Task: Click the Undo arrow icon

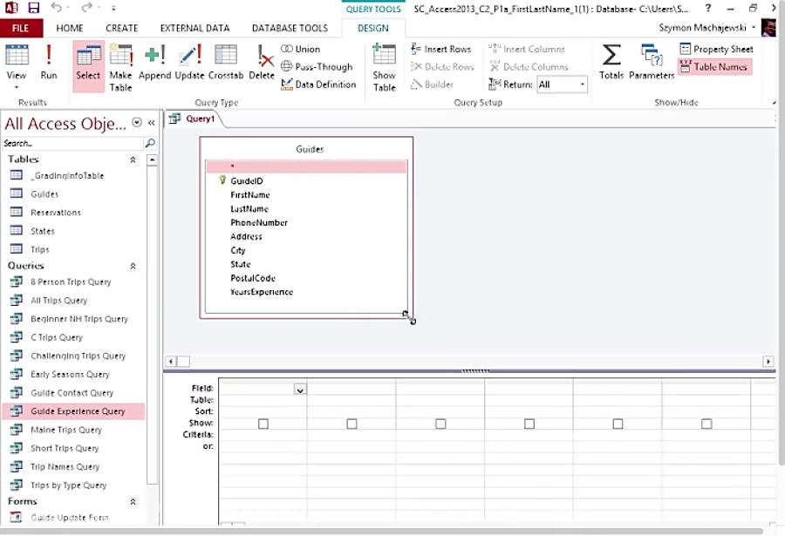Action: pyautogui.click(x=56, y=8)
